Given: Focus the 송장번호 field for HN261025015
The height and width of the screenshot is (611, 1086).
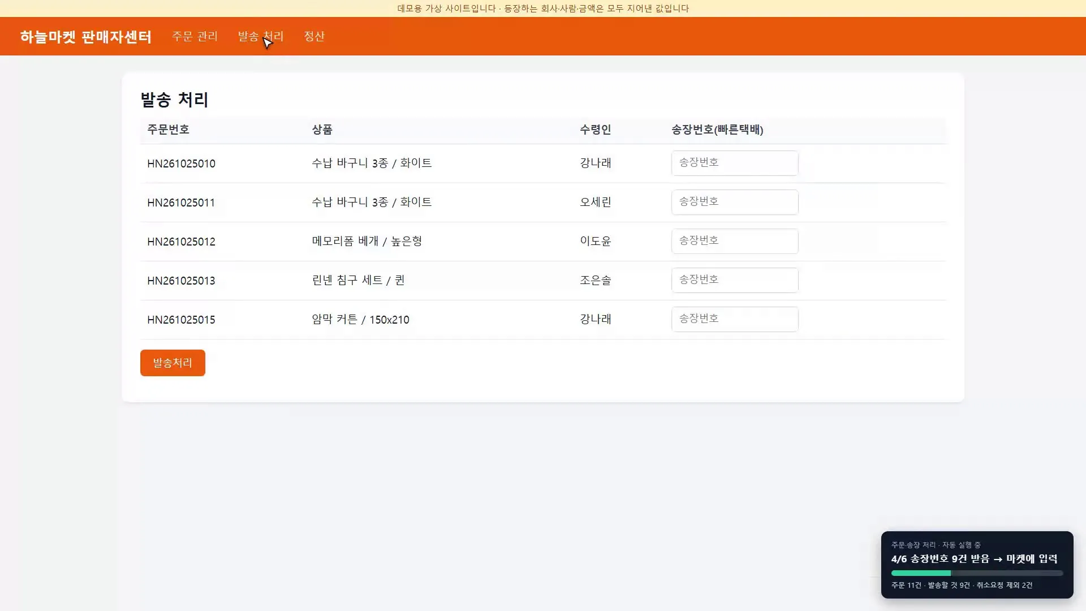Looking at the screenshot, I should 735,319.
